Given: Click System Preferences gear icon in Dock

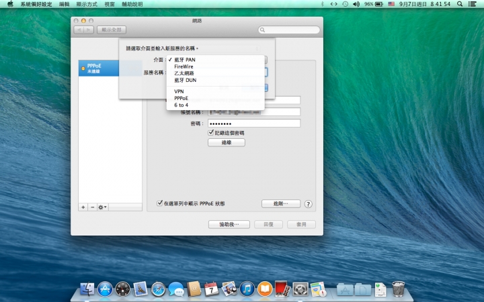Looking at the screenshot, I should (x=300, y=289).
